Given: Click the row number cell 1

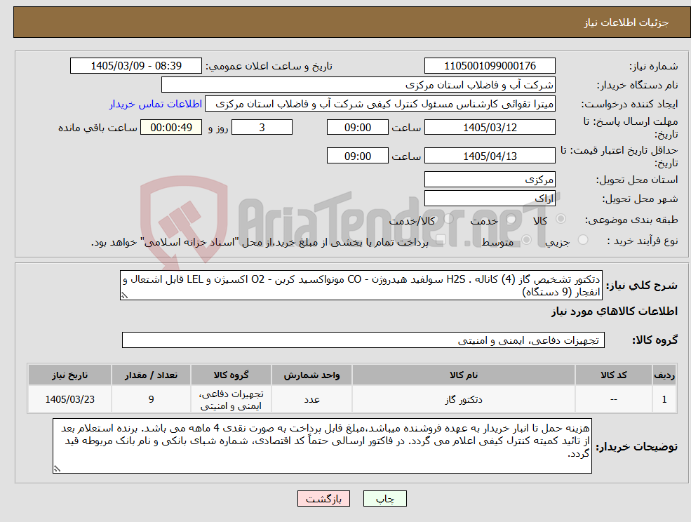Looking at the screenshot, I should pyautogui.click(x=664, y=399).
